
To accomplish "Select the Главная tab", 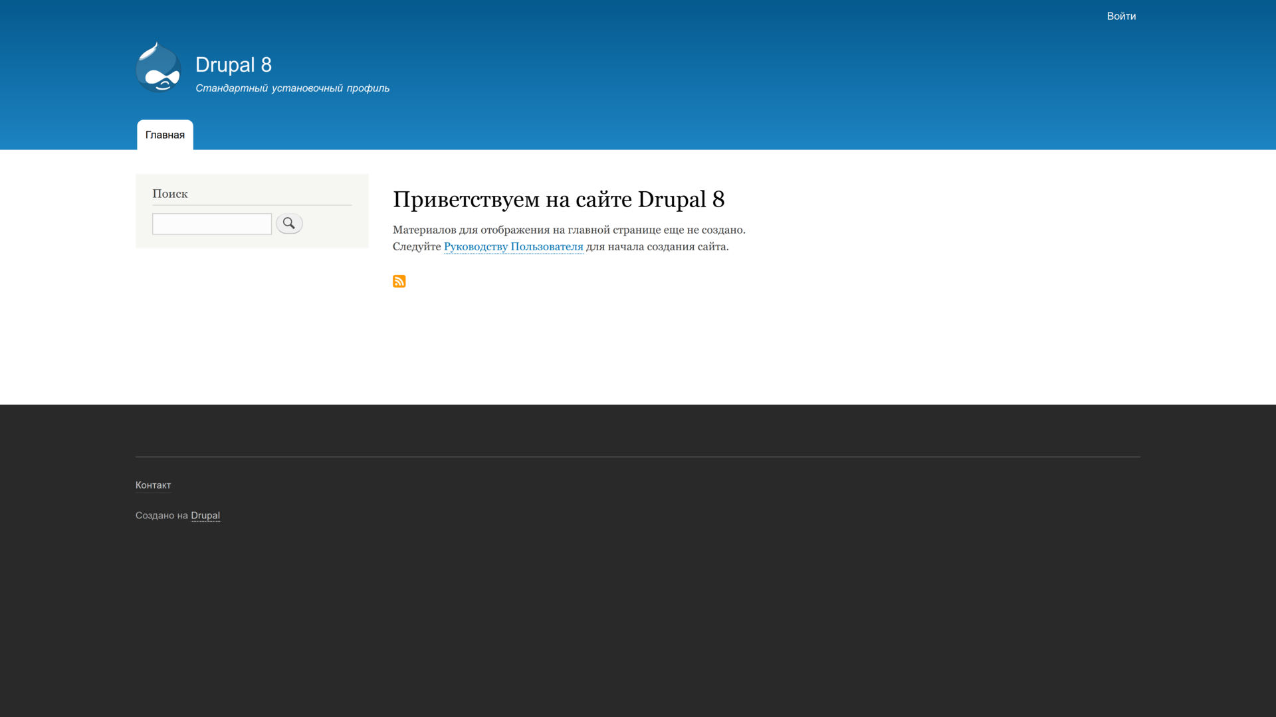I will tap(165, 135).
